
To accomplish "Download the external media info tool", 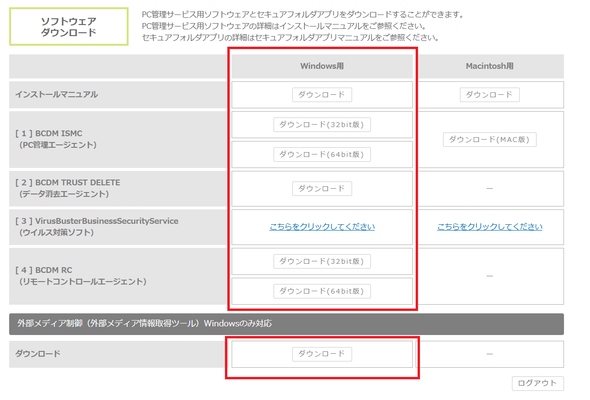I will tap(322, 354).
